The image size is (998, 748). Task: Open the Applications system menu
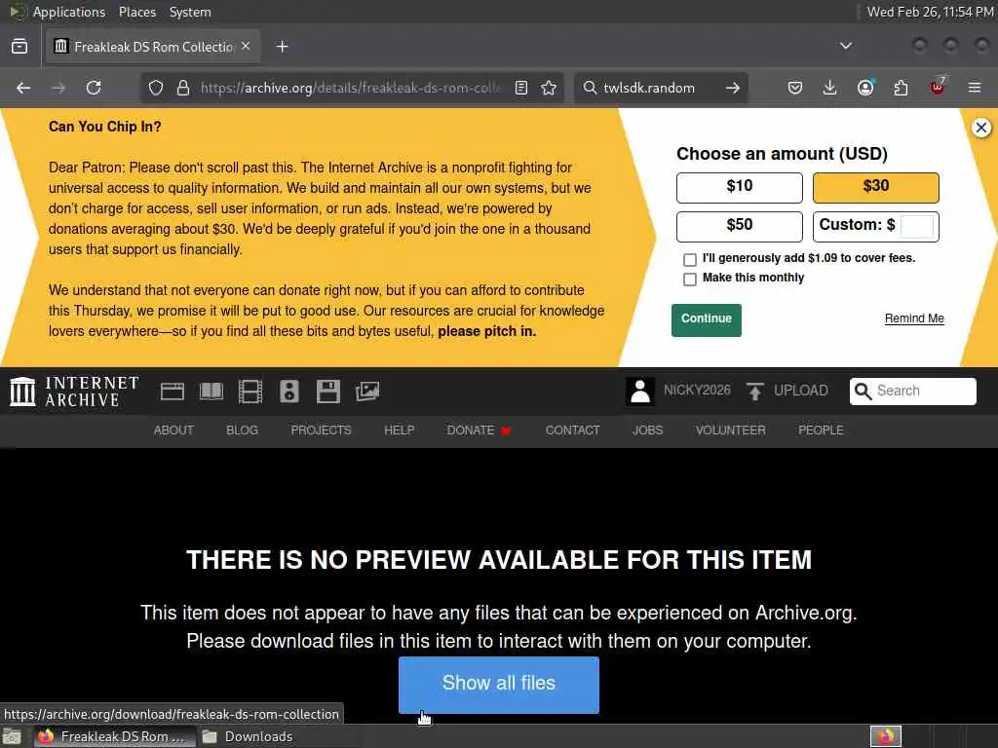(69, 12)
